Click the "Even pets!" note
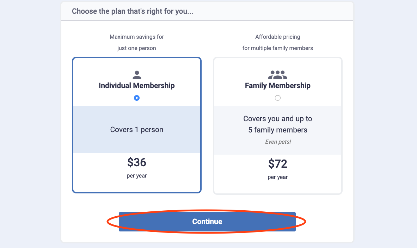The image size is (417, 248). click(x=278, y=142)
